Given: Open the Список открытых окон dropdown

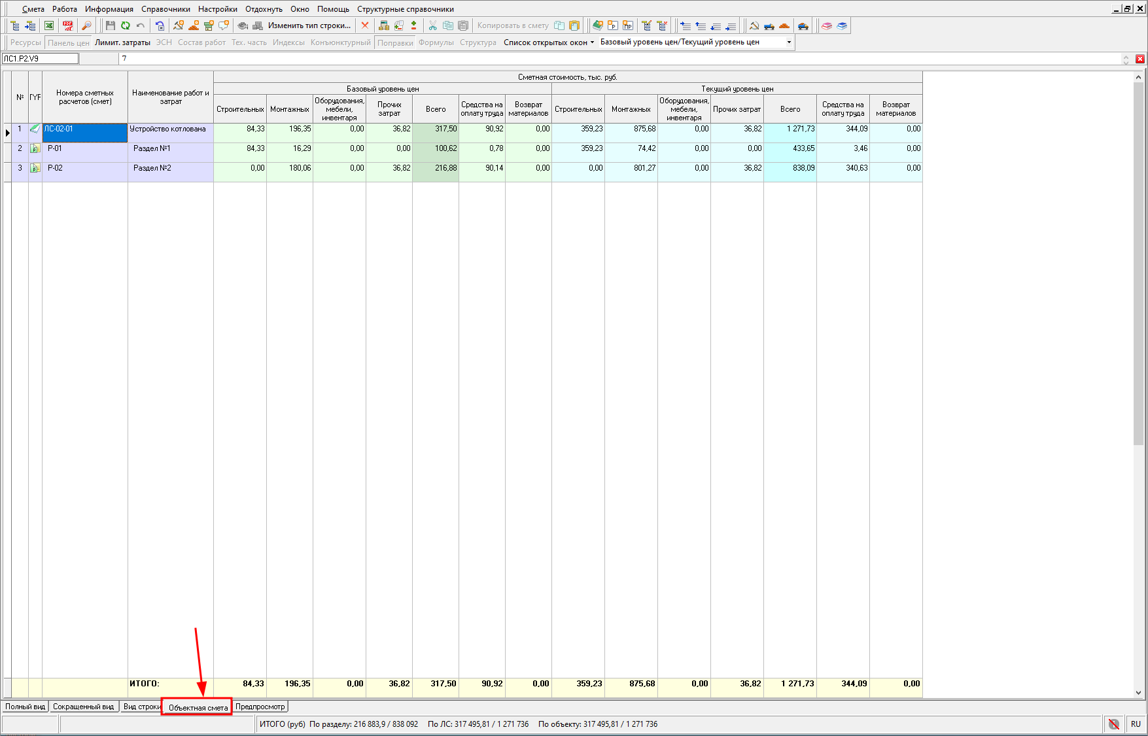Looking at the screenshot, I should [x=548, y=42].
